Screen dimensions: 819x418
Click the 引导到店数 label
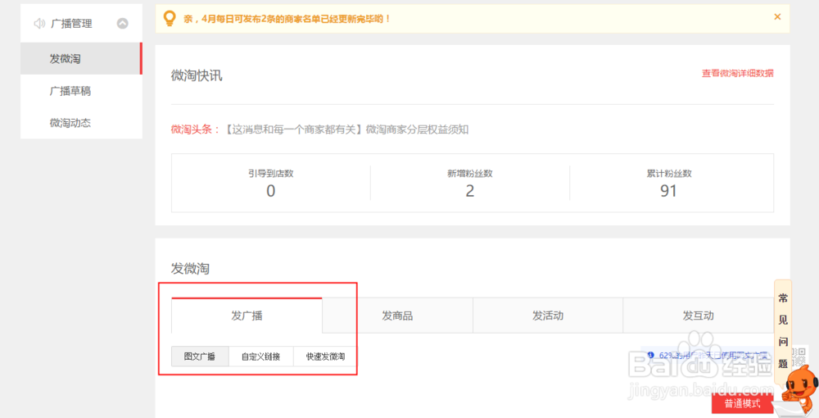tap(270, 174)
